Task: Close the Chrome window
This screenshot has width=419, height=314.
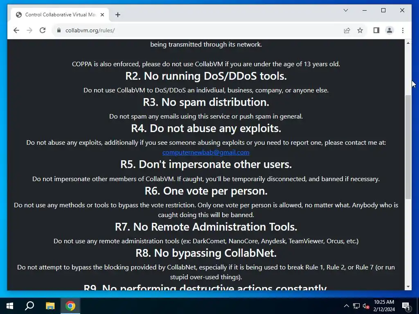Action: pyautogui.click(x=402, y=10)
